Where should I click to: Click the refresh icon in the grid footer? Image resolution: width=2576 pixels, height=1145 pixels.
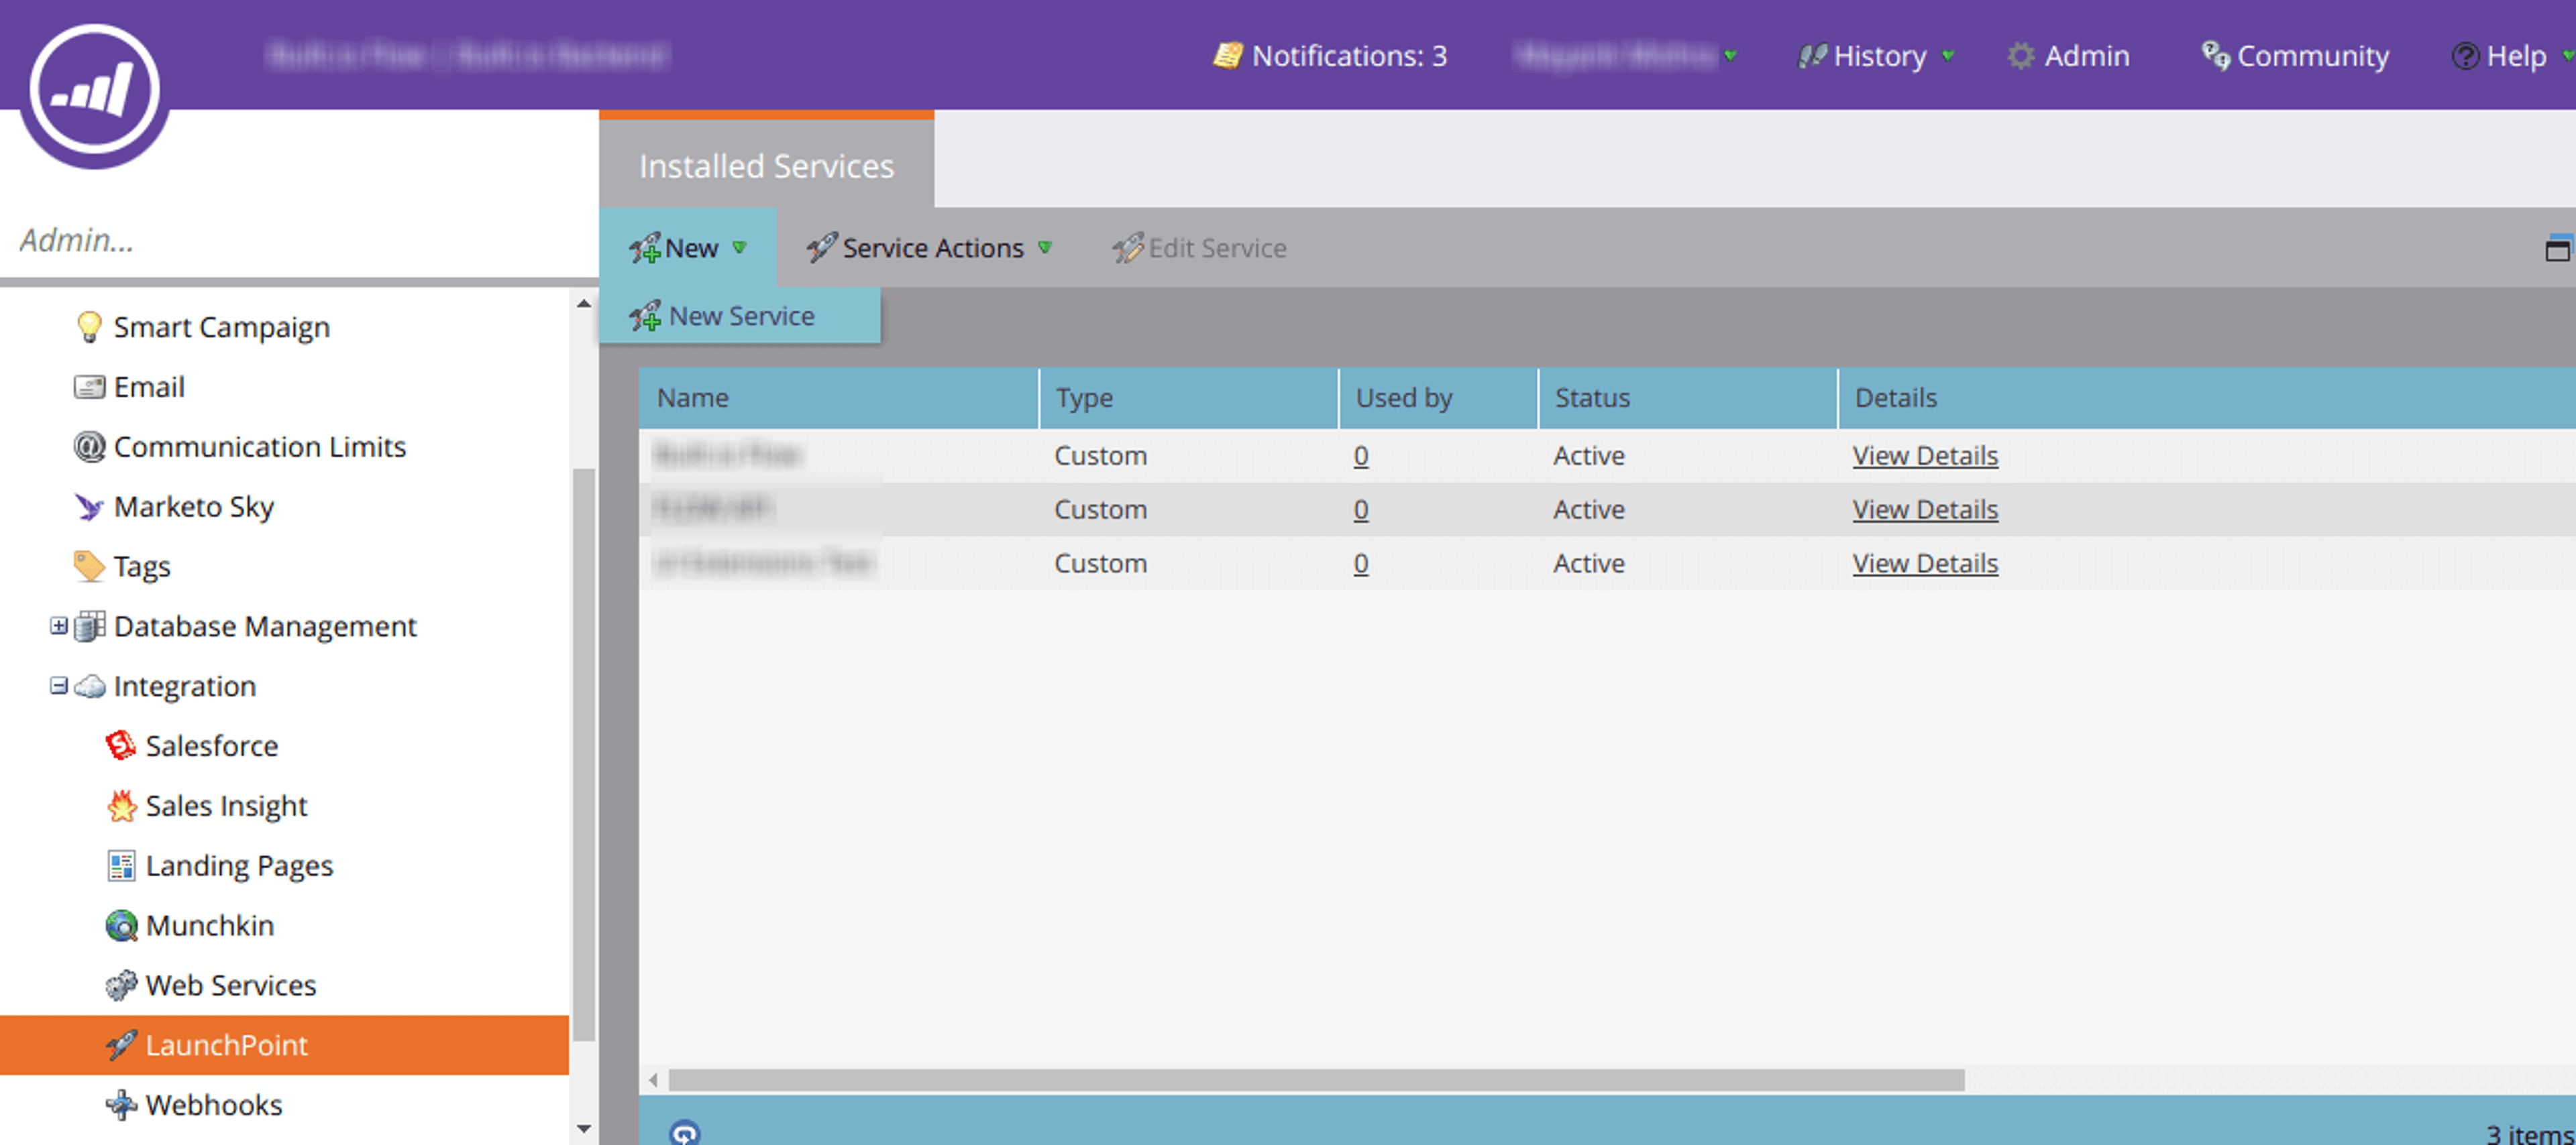coord(685,1133)
